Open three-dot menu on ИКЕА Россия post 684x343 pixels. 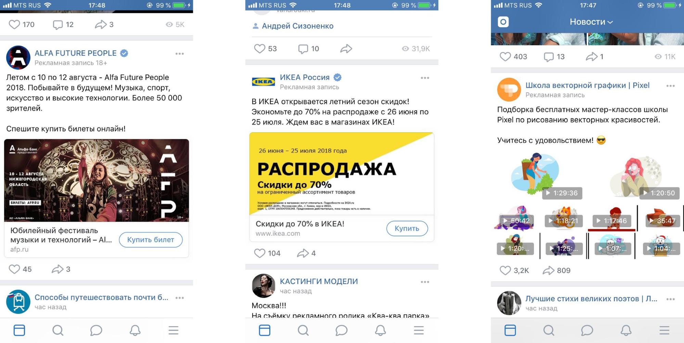pos(425,78)
